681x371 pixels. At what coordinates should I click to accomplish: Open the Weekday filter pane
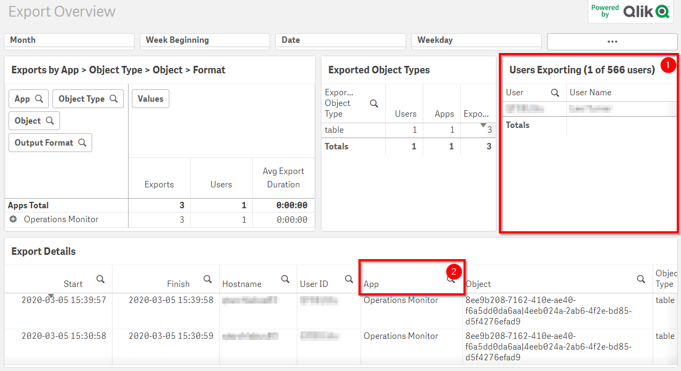click(x=476, y=41)
